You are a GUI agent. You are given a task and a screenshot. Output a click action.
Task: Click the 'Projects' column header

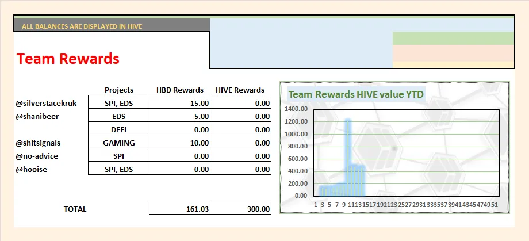(119, 90)
